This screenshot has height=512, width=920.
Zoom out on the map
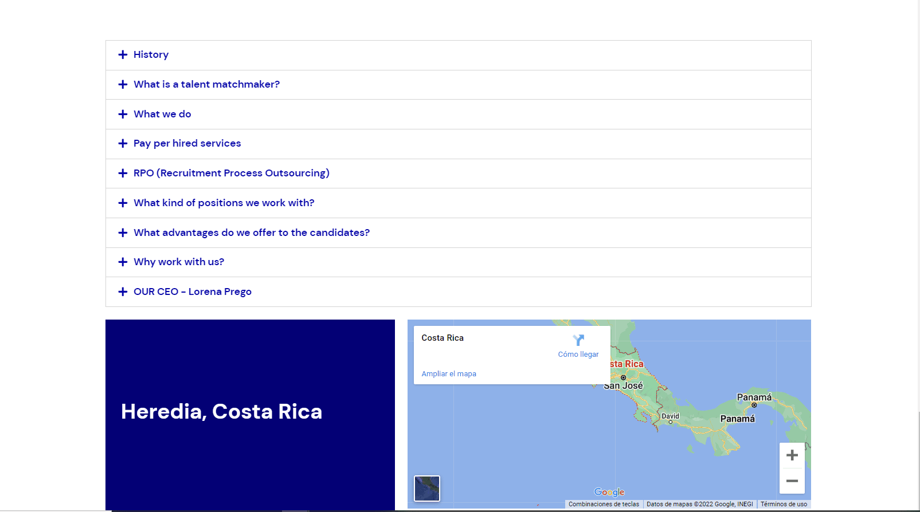(792, 481)
